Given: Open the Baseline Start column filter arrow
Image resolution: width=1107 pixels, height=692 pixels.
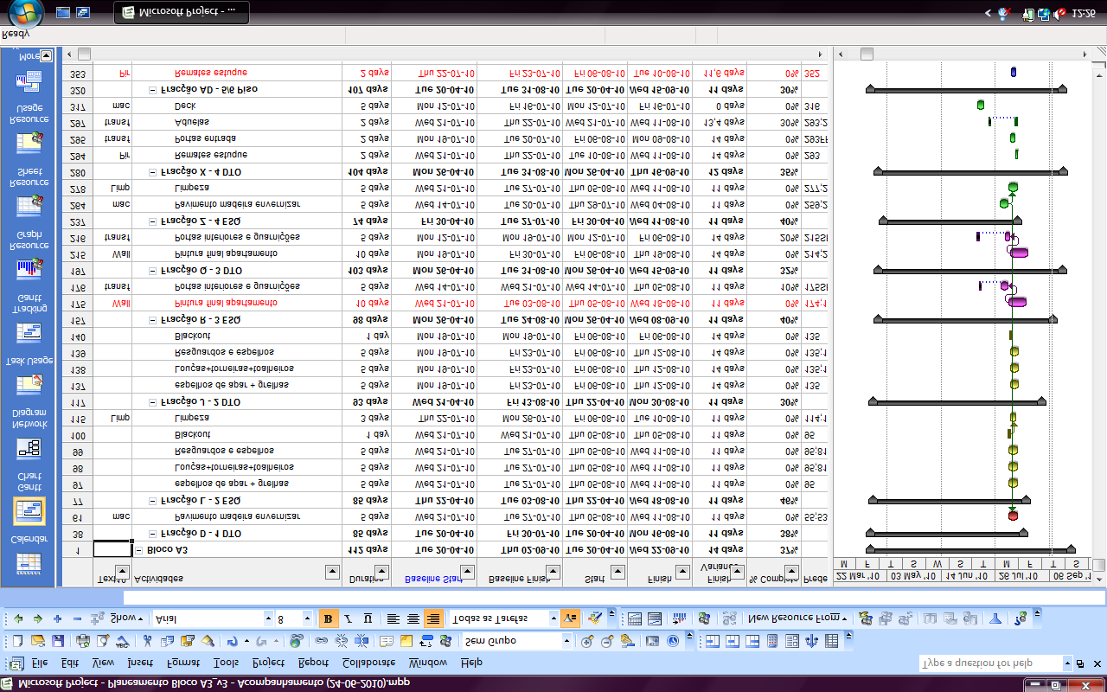Looking at the screenshot, I should click(x=468, y=571).
